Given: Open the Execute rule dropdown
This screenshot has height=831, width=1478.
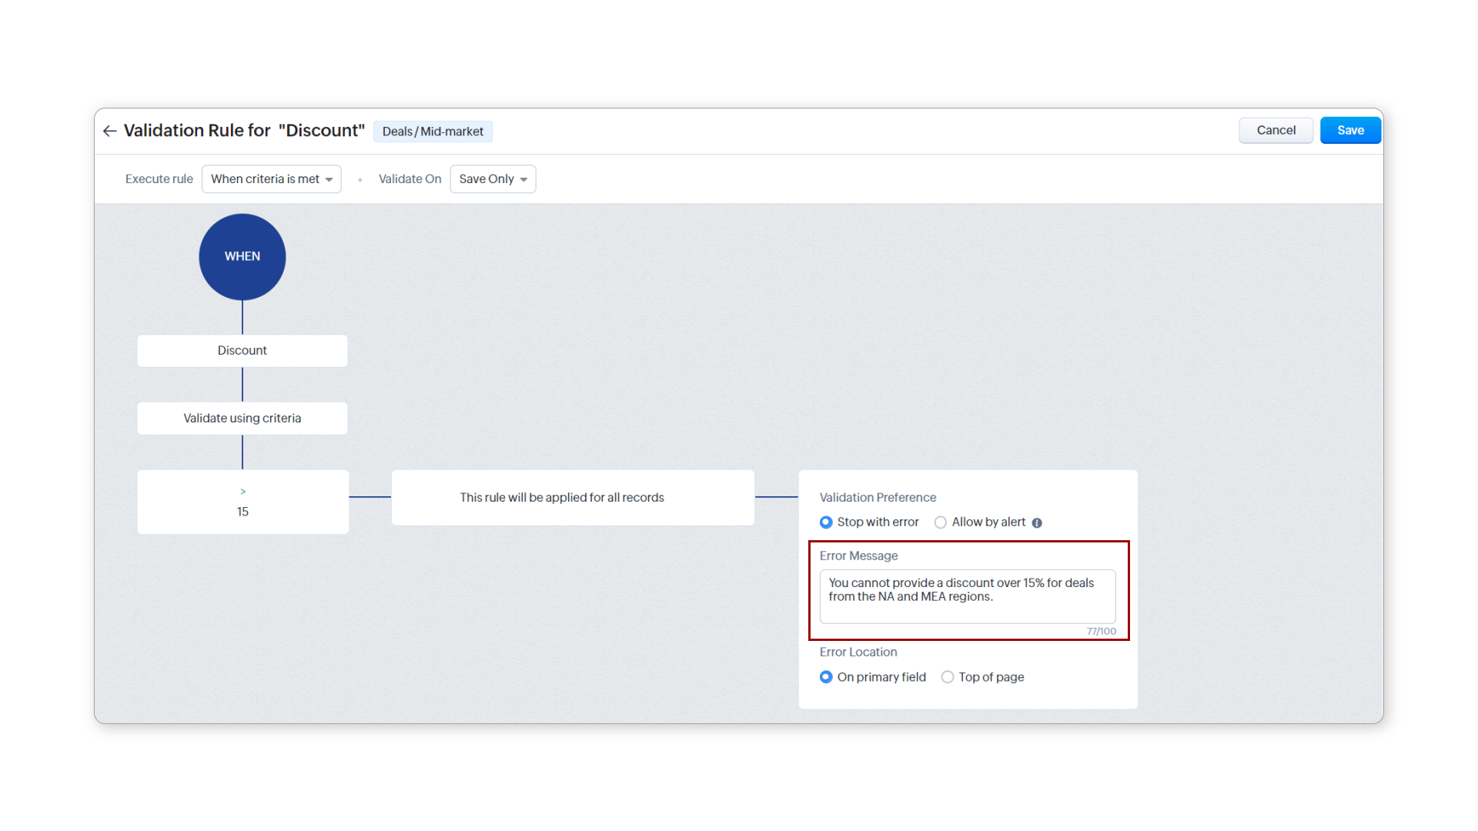Looking at the screenshot, I should pyautogui.click(x=271, y=179).
